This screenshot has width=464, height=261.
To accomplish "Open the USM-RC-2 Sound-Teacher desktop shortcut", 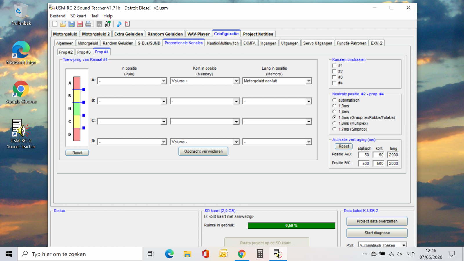I will [21, 134].
